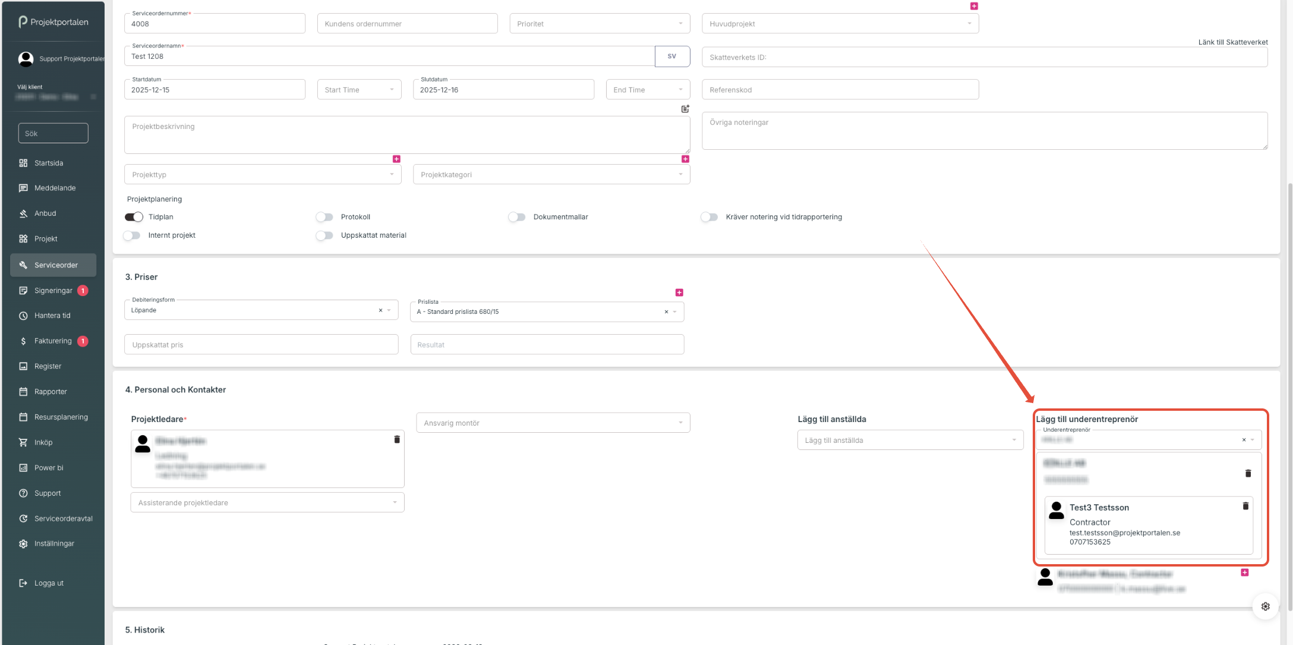This screenshot has height=645, width=1293.
Task: Clear the selected Debiteringsform value
Action: click(x=380, y=310)
